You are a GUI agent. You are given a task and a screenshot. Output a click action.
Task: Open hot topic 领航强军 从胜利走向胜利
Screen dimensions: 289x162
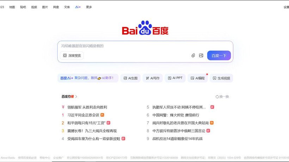pos(87,107)
